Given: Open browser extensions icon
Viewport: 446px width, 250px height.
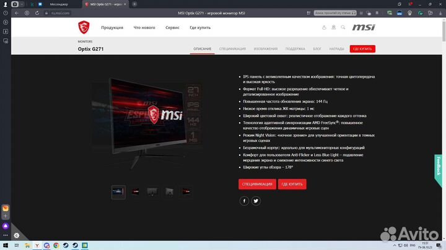Looking at the screenshot, I should [431, 13].
